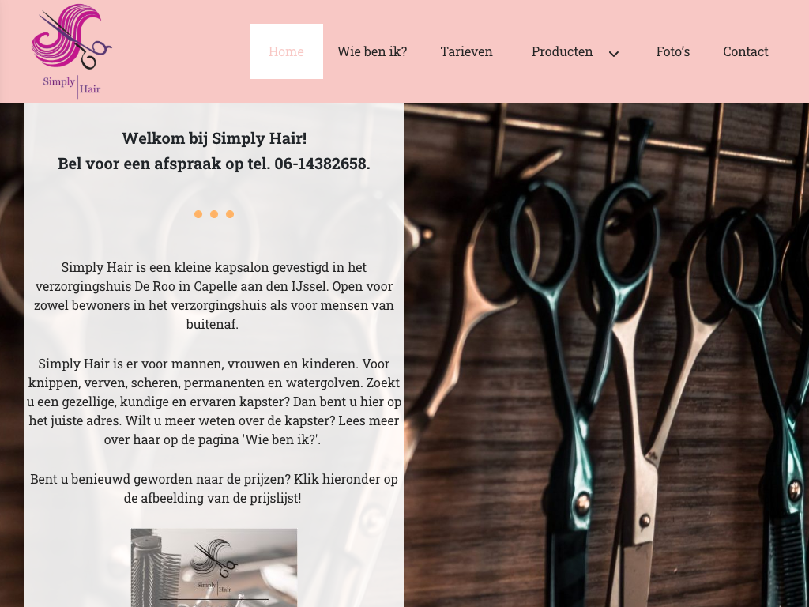Select the first orange dot divider
This screenshot has height=607, width=809.
click(x=198, y=214)
